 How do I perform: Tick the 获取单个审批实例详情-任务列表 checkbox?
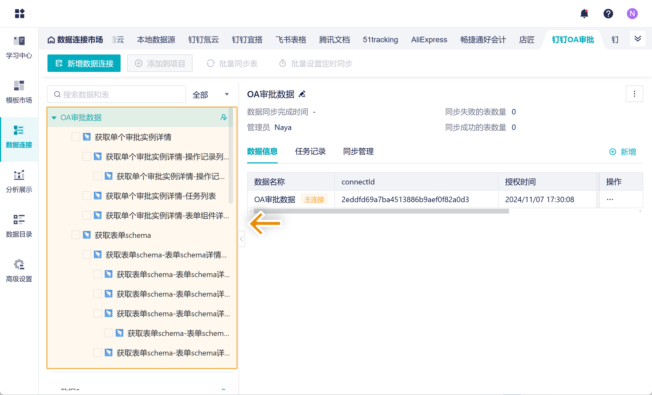86,196
